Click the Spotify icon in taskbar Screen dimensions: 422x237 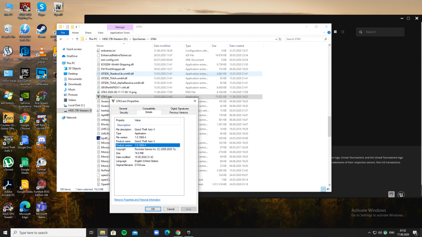click(x=124, y=232)
